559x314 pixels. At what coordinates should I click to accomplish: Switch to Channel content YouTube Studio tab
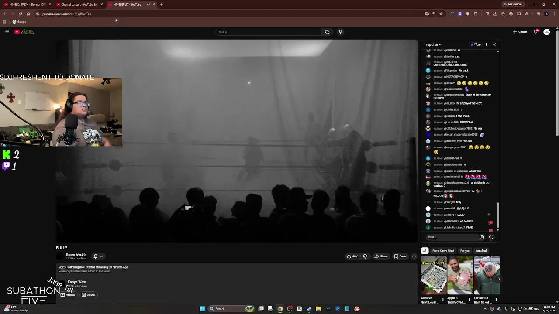coord(79,4)
